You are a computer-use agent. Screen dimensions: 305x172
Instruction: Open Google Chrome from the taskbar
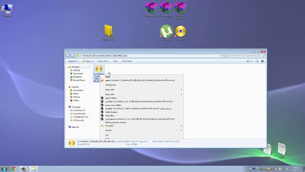click(14, 169)
